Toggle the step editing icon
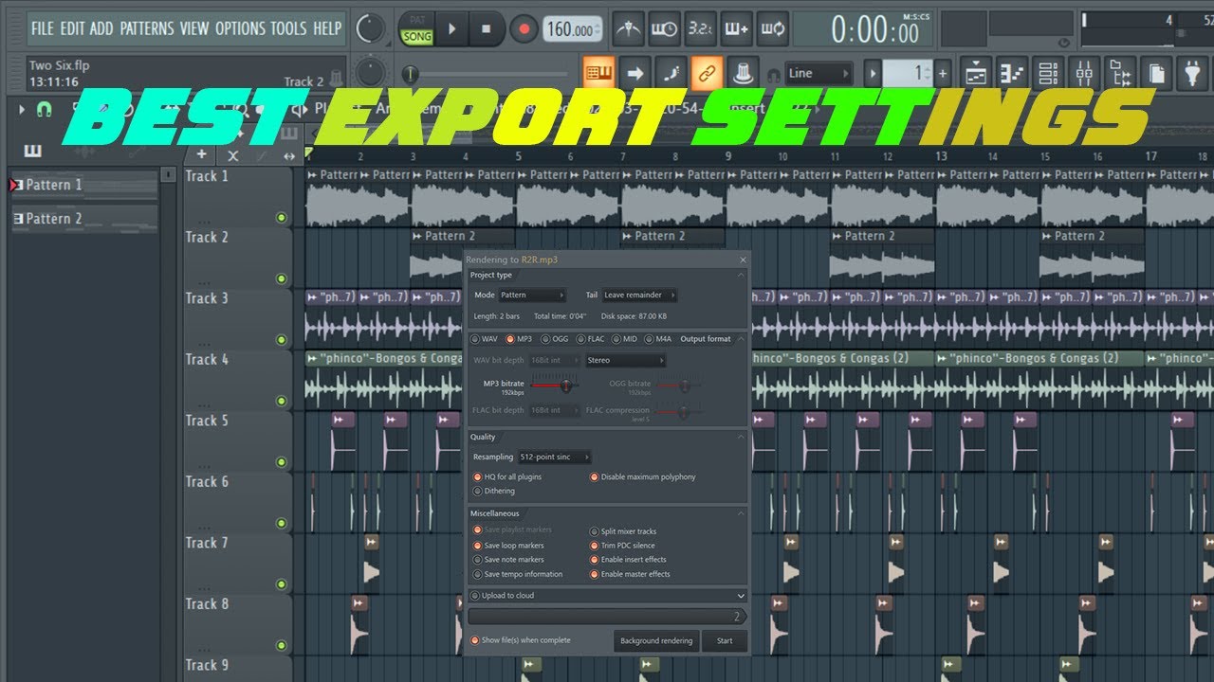This screenshot has width=1214, height=682. click(x=671, y=73)
